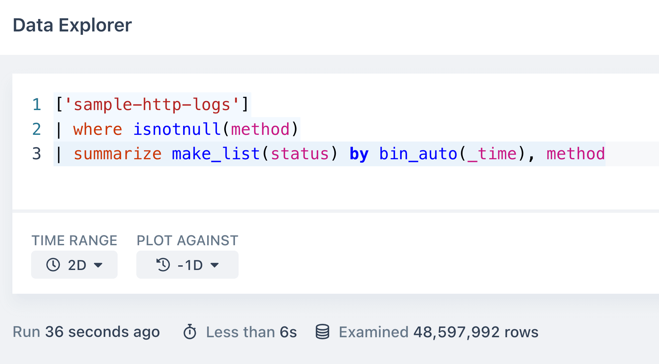The image size is (659, 364).
Task: Click the stopwatch icon beside query duration
Action: tap(190, 332)
